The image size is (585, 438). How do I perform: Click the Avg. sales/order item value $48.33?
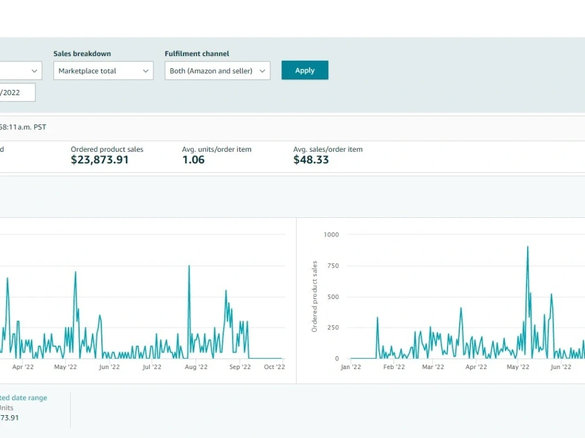311,160
